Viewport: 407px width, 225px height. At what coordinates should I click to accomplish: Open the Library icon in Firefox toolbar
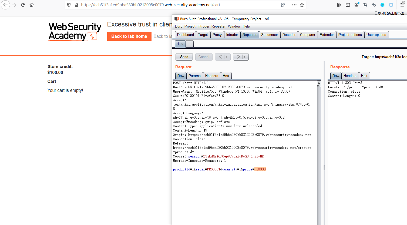coord(339,5)
